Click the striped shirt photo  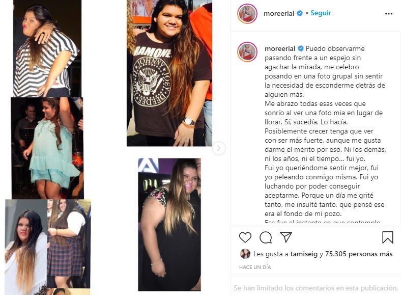[x=47, y=48]
